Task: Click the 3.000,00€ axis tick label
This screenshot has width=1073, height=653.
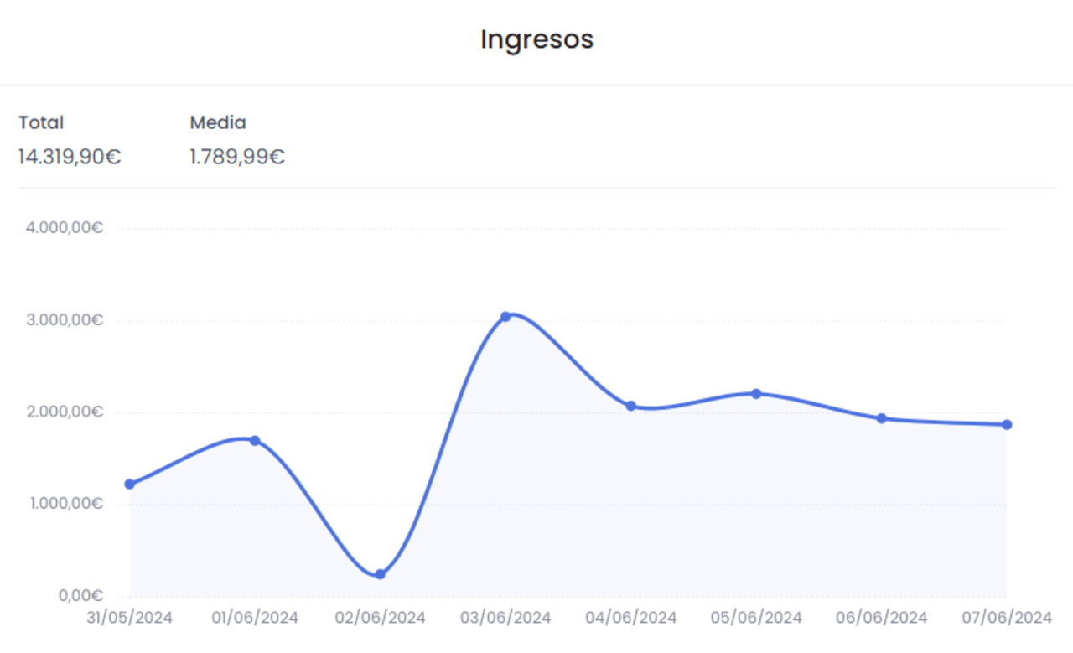Action: pos(65,320)
